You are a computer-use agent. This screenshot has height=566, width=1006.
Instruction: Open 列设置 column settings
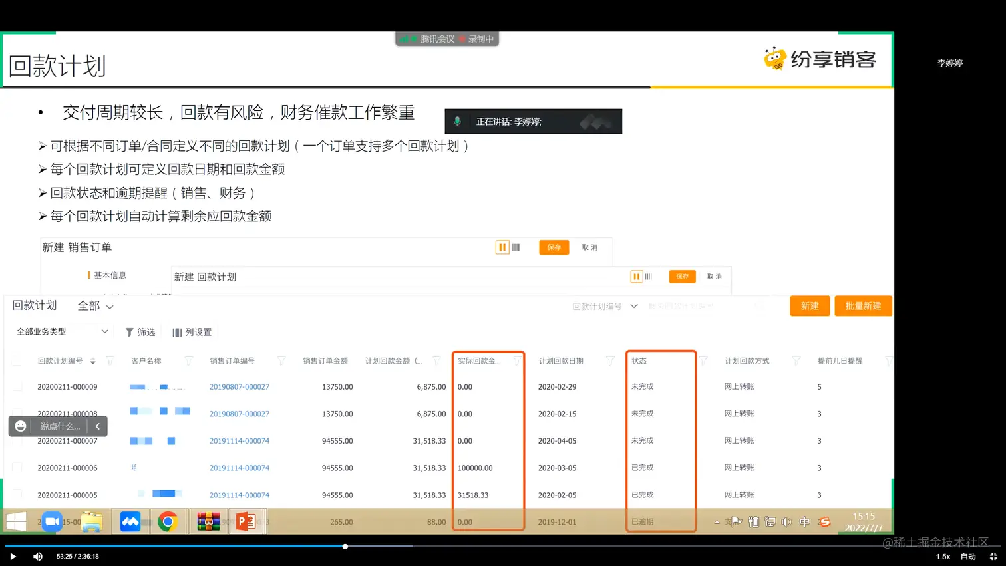[x=192, y=332]
